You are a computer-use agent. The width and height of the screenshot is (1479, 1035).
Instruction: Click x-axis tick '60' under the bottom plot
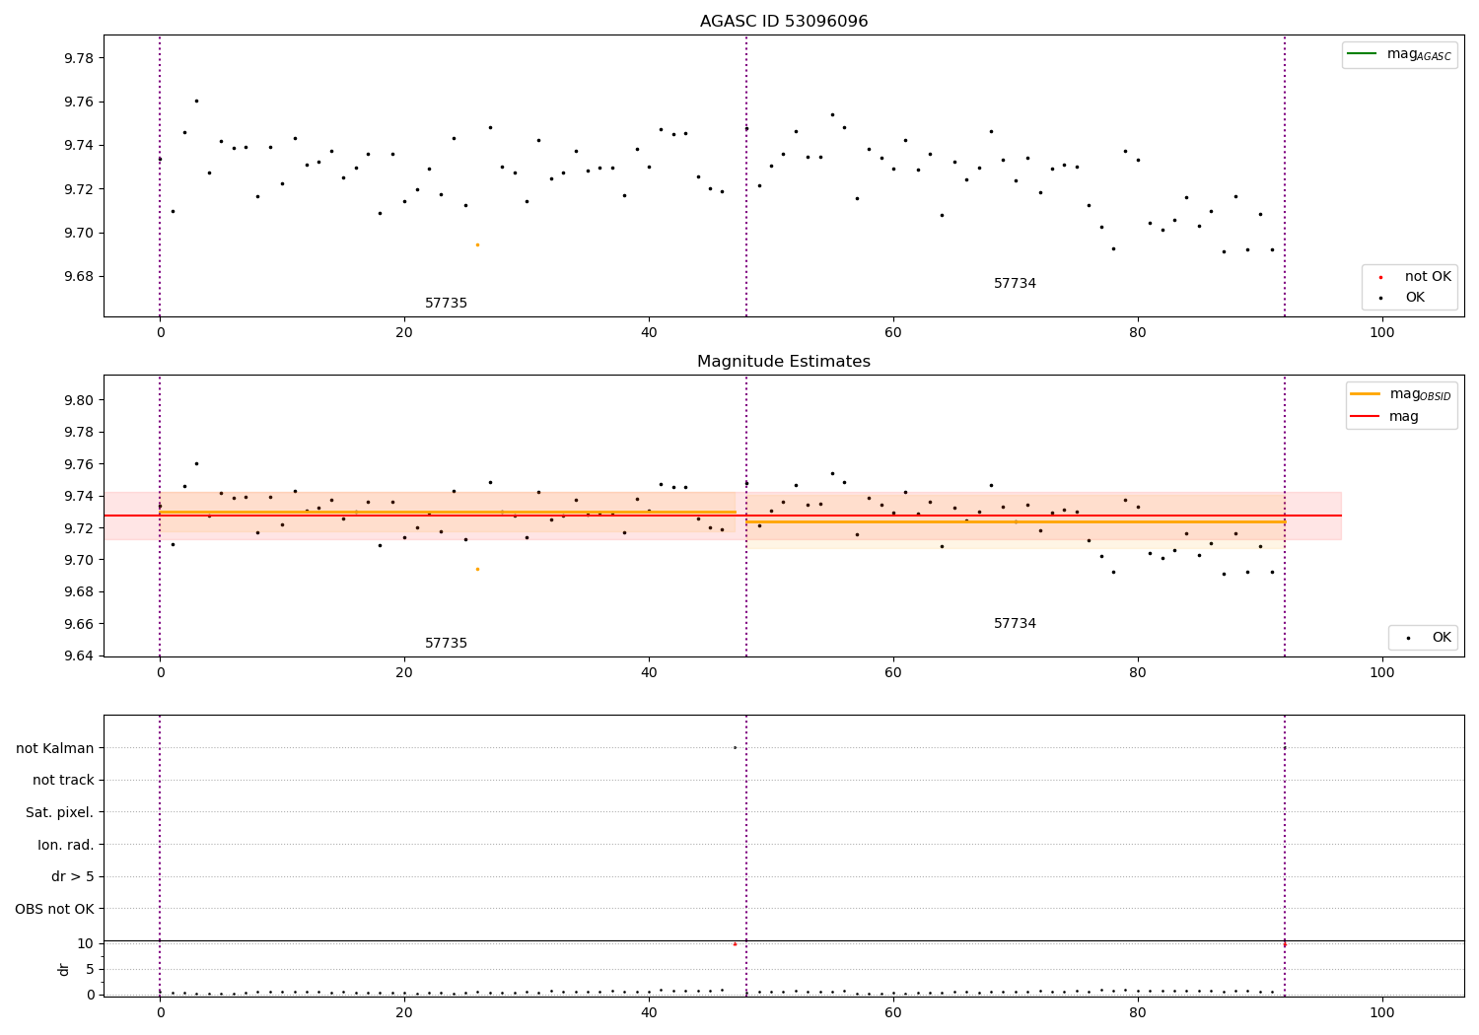pos(893,1012)
